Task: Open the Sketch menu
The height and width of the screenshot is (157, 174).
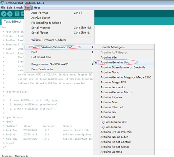Action: pyautogui.click(x=18, y=8)
